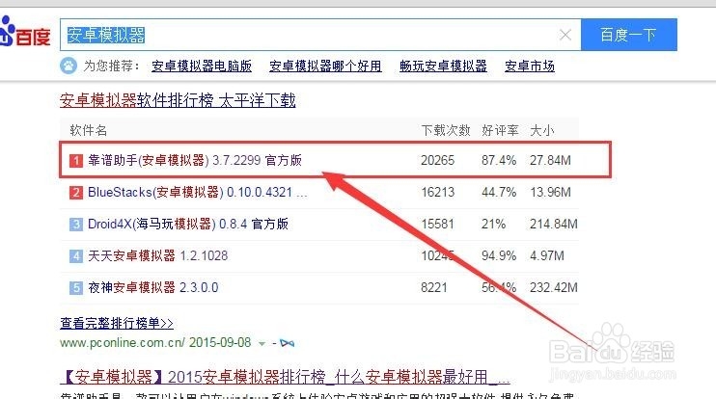Viewport: 716px width, 399px height.
Task: Click rating 21%
Action: coord(493,224)
